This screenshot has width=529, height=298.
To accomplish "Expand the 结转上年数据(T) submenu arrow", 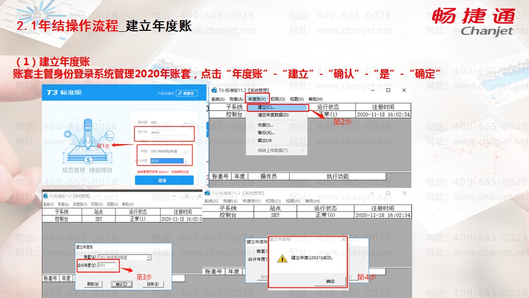I will click(x=302, y=151).
